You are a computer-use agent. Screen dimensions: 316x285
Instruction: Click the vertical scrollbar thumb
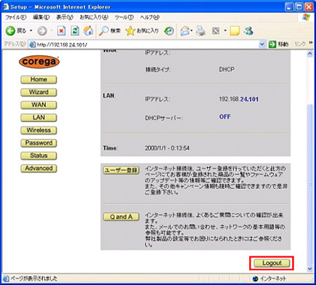[309, 184]
